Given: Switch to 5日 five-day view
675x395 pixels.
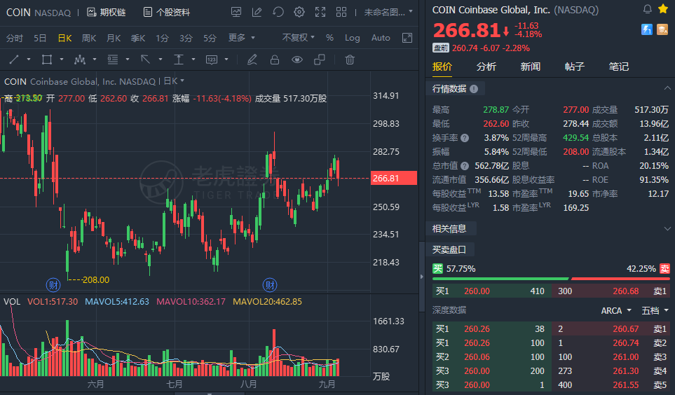Looking at the screenshot, I should click(40, 38).
